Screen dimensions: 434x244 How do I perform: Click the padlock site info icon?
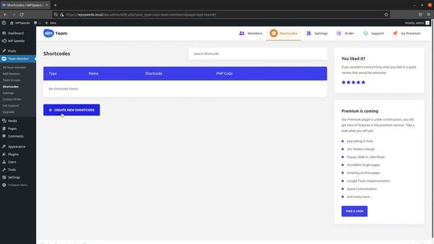[x=62, y=14]
